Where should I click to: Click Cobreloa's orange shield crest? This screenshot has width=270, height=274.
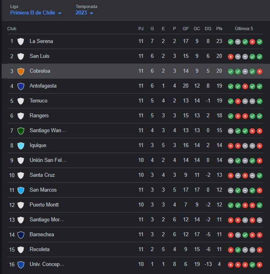pyautogui.click(x=21, y=71)
